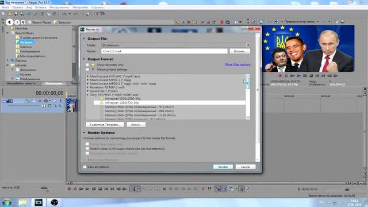Viewport: 368px width, 207px height.
Task: Click Cancel in the Render As dialog
Action: pyautogui.click(x=246, y=167)
